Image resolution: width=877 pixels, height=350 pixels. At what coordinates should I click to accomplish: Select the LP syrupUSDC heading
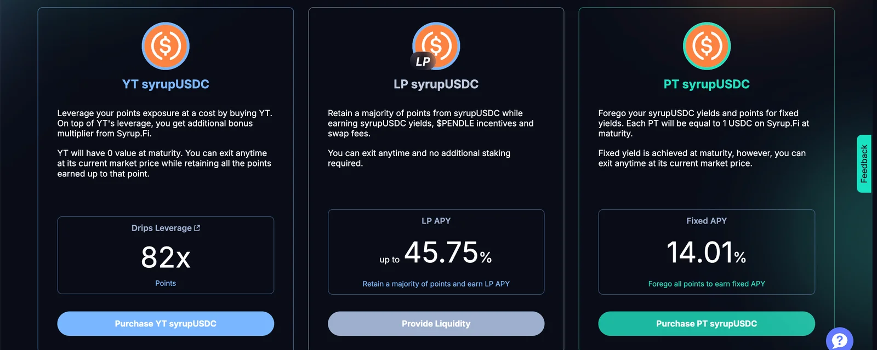(x=436, y=84)
